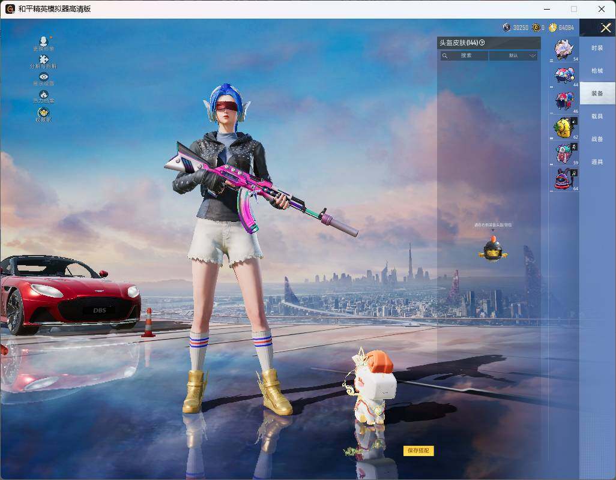Click the 保存搭配 save outfit button
Viewport: 616px width, 480px height.
click(418, 451)
